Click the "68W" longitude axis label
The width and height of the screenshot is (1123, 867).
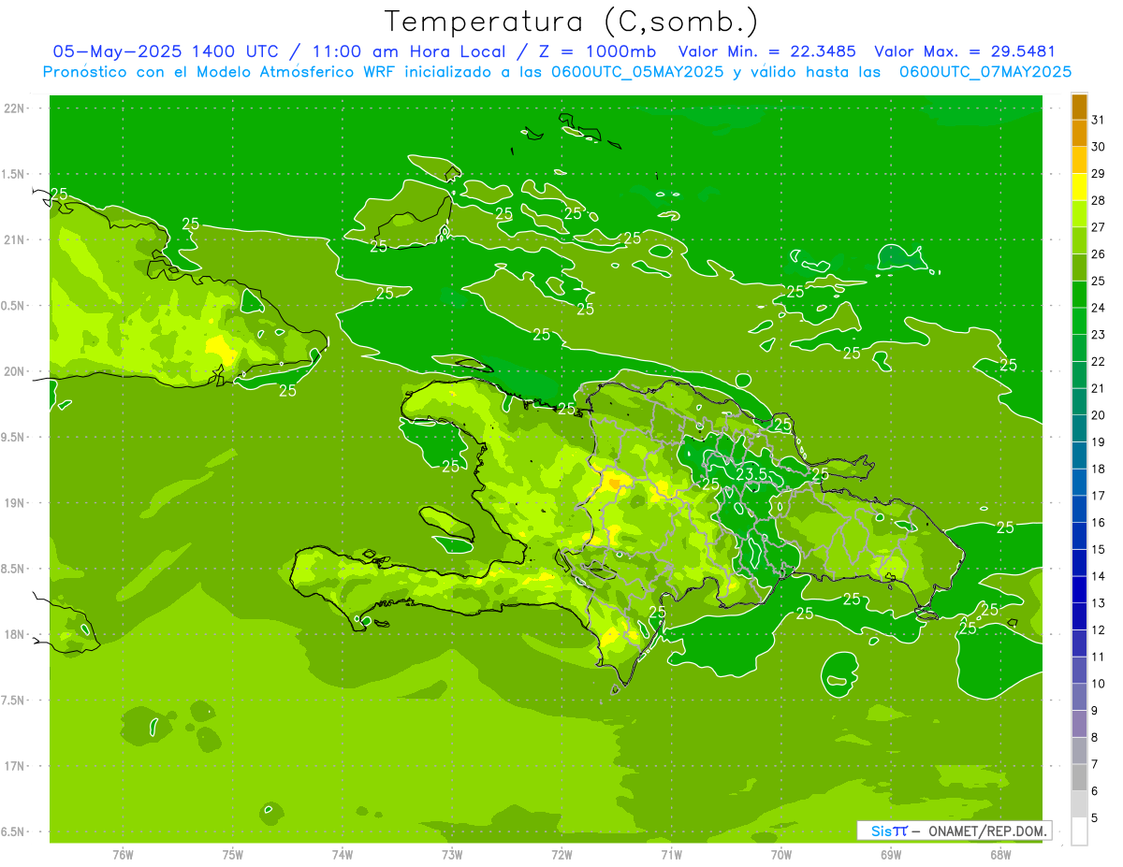pos(1000,854)
